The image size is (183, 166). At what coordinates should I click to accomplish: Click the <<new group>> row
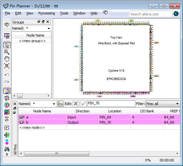32,41
